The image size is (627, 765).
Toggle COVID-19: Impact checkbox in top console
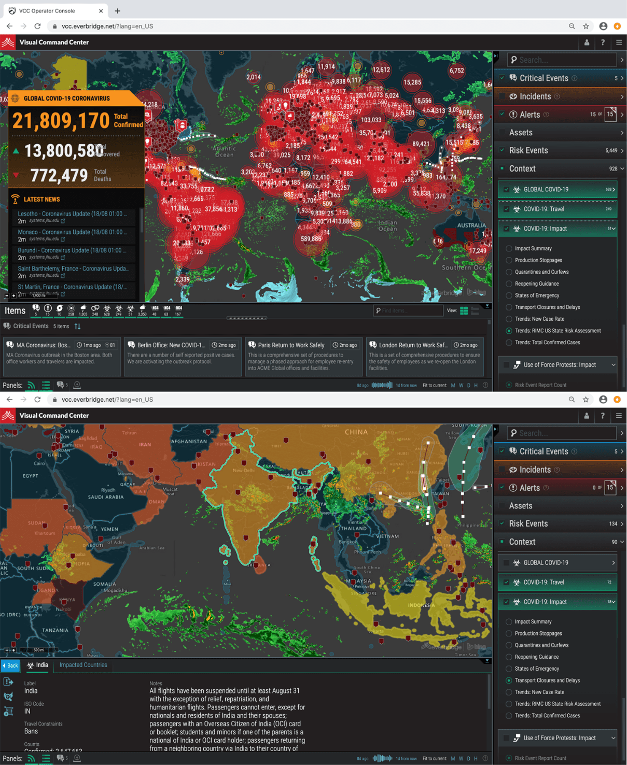pos(506,229)
